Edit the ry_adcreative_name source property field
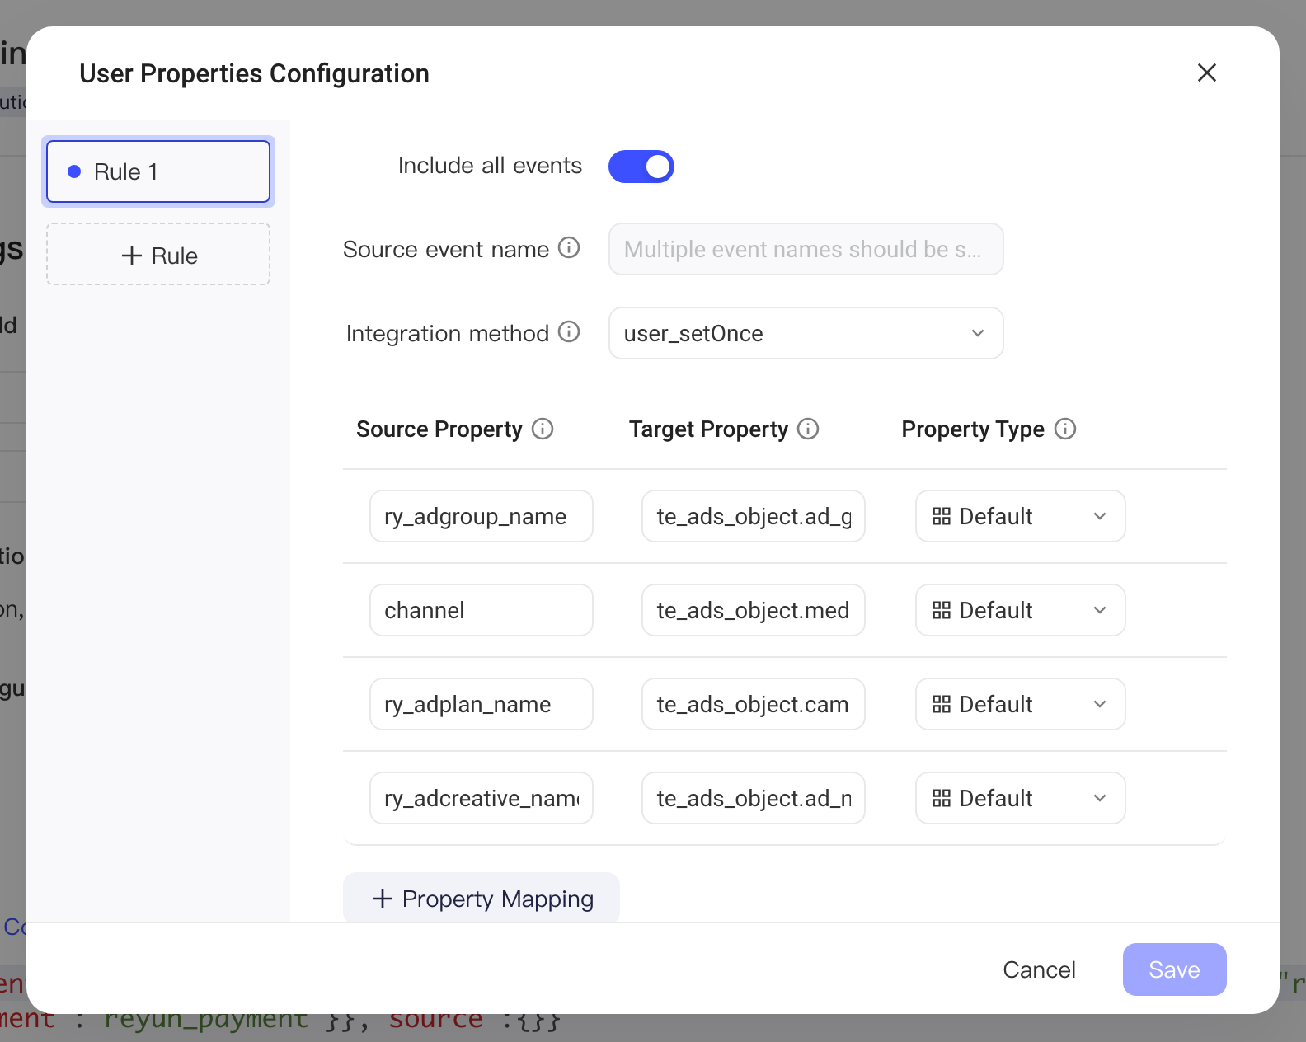1306x1042 pixels. pyautogui.click(x=482, y=798)
